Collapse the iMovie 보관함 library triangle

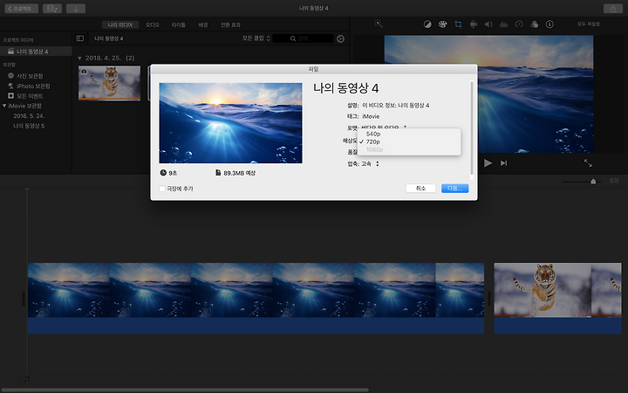coord(4,106)
